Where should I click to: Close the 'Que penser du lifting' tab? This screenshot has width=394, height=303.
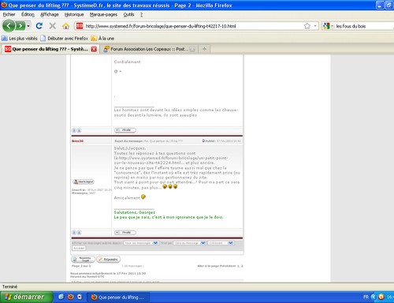(94, 49)
